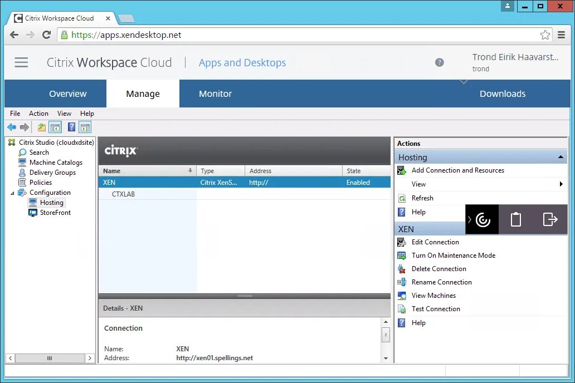Toggle the console tree pane icon

[55, 127]
